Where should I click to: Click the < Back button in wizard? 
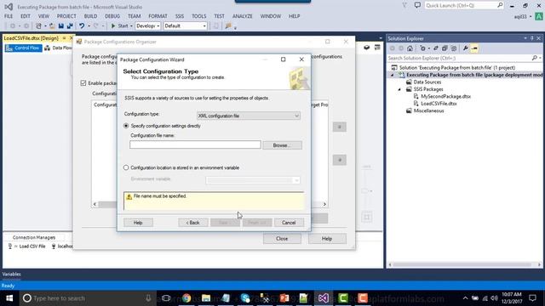point(193,223)
